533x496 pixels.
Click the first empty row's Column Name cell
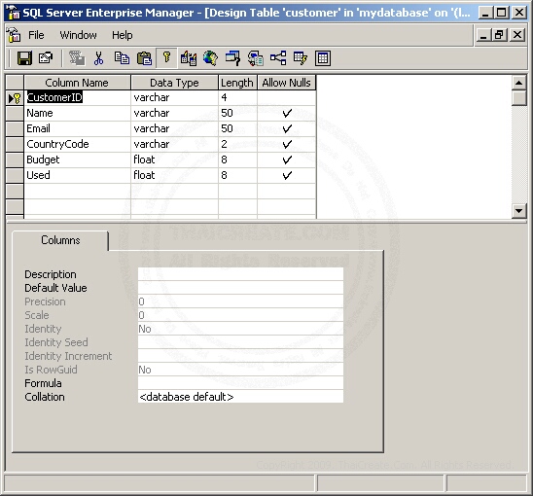click(78, 191)
